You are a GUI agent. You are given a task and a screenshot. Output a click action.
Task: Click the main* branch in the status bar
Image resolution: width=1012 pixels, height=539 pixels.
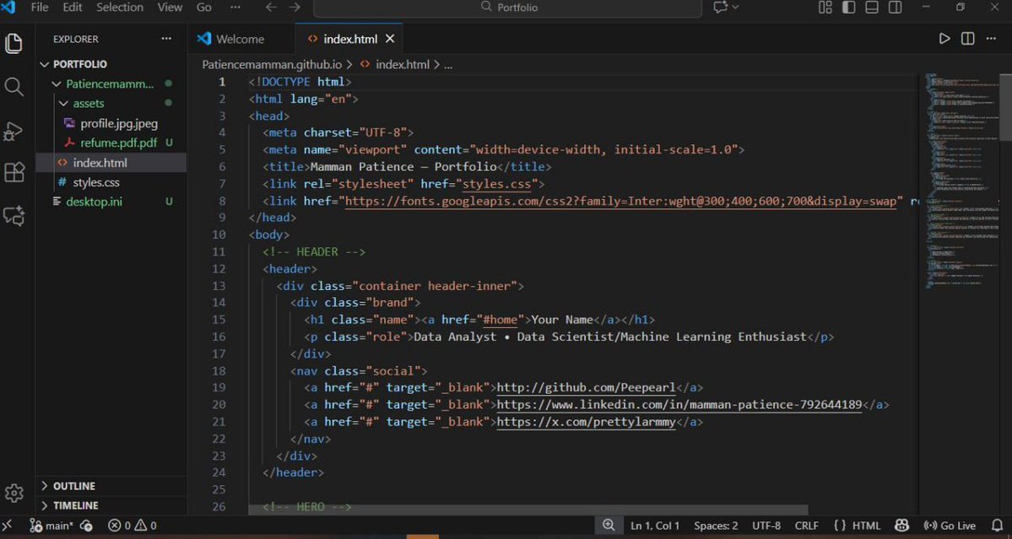pyautogui.click(x=52, y=525)
